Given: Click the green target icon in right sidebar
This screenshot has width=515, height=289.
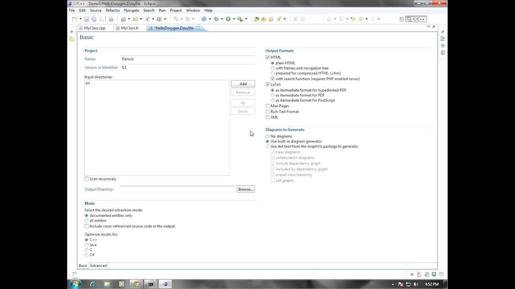Looking at the screenshot, I should [443, 46].
